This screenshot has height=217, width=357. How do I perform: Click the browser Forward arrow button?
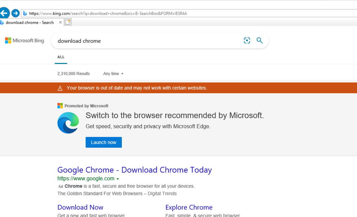coord(15,13)
